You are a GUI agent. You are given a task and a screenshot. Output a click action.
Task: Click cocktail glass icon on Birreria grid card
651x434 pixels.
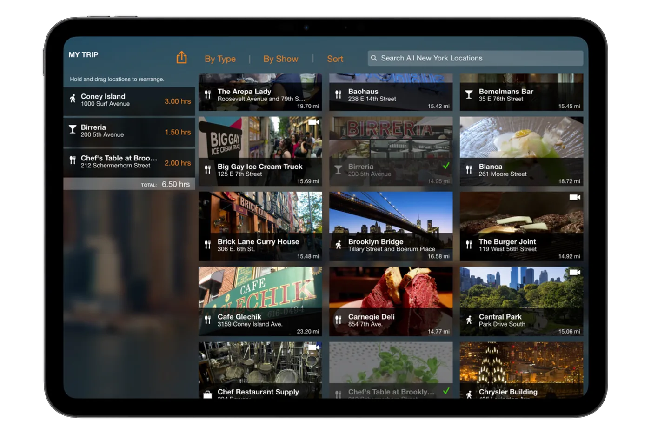(338, 170)
